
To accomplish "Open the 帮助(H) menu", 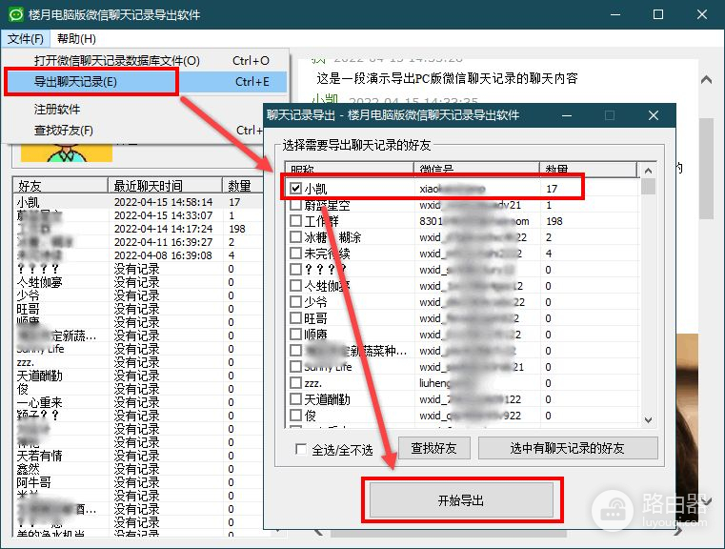I will (x=76, y=39).
